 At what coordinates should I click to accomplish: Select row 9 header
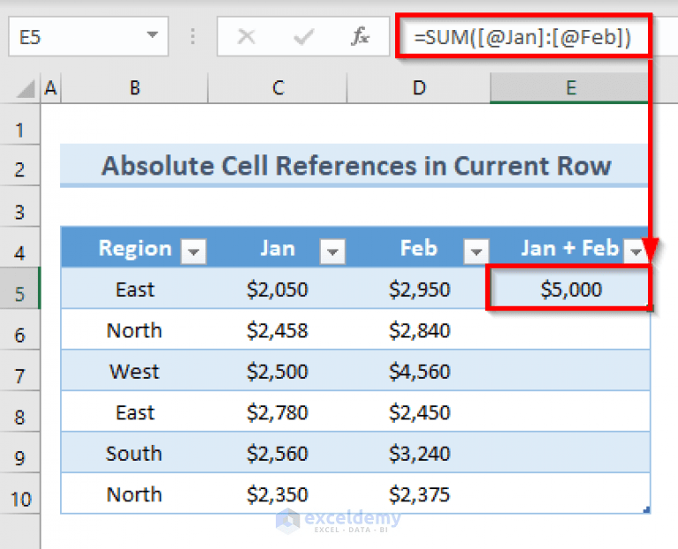click(x=20, y=452)
